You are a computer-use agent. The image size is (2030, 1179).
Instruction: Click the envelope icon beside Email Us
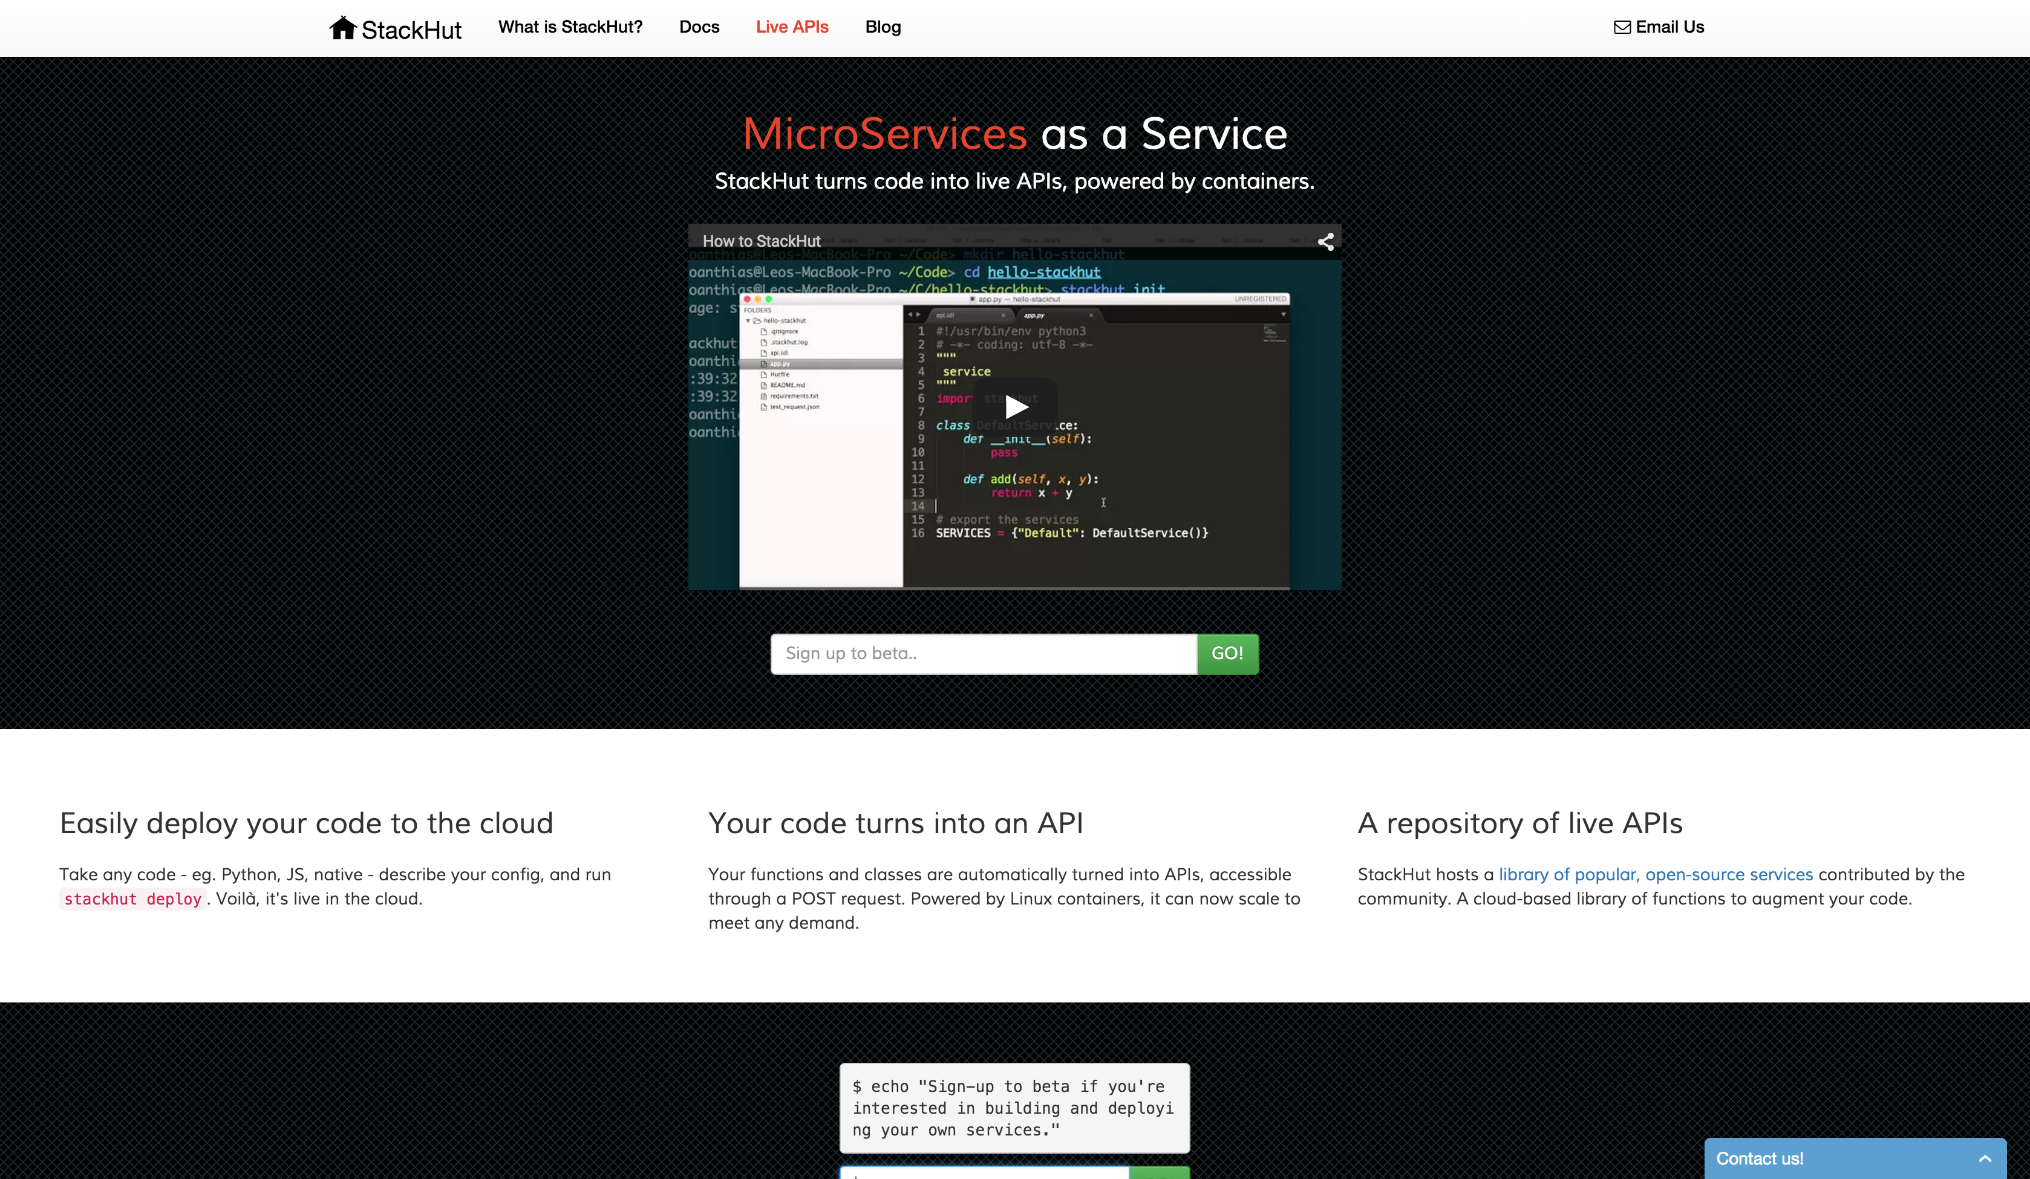tap(1622, 27)
